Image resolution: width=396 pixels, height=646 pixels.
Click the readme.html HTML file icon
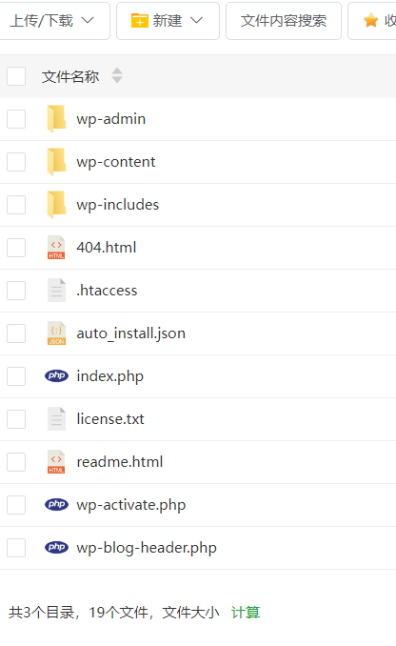56,462
